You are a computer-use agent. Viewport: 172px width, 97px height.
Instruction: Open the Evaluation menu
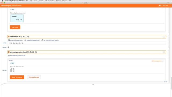coord(51,1)
